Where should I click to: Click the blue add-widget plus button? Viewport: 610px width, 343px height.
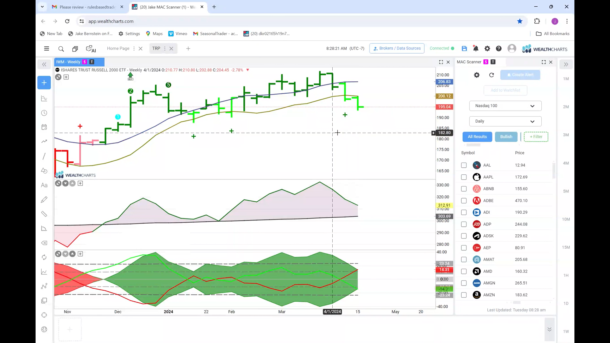(x=44, y=83)
